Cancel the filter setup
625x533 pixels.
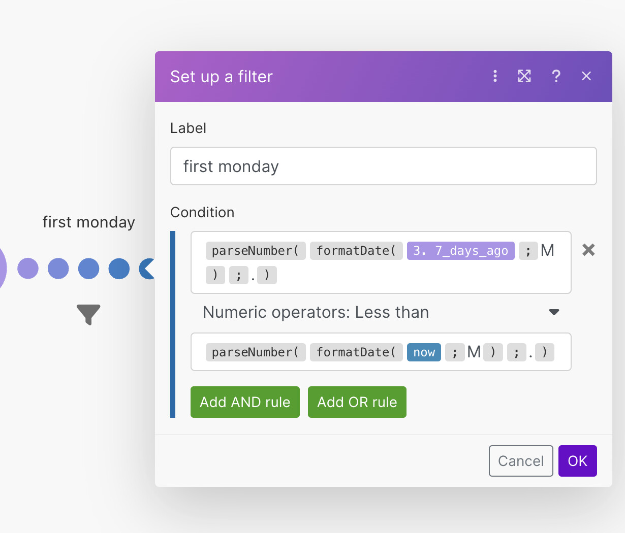point(521,461)
